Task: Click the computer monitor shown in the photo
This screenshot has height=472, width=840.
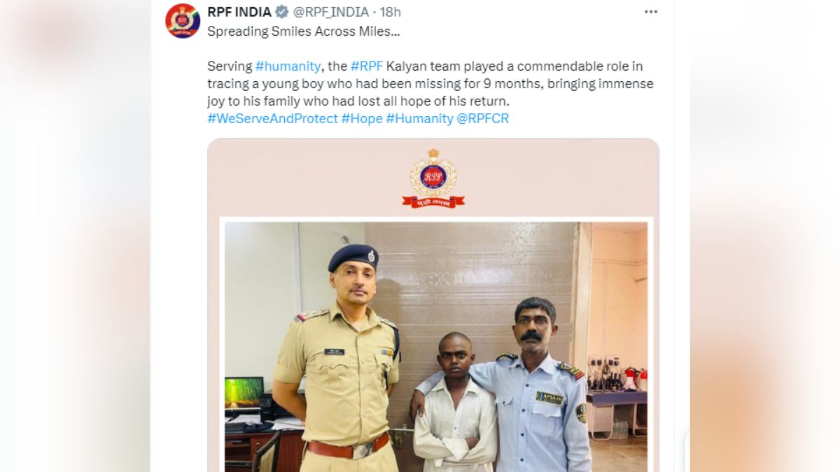Action: pyautogui.click(x=244, y=396)
